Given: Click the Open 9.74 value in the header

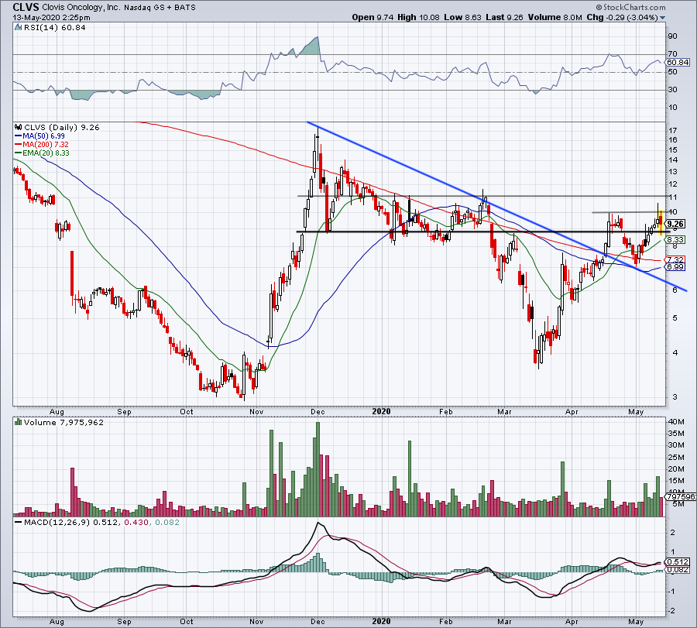Looking at the screenshot, I should click(373, 17).
